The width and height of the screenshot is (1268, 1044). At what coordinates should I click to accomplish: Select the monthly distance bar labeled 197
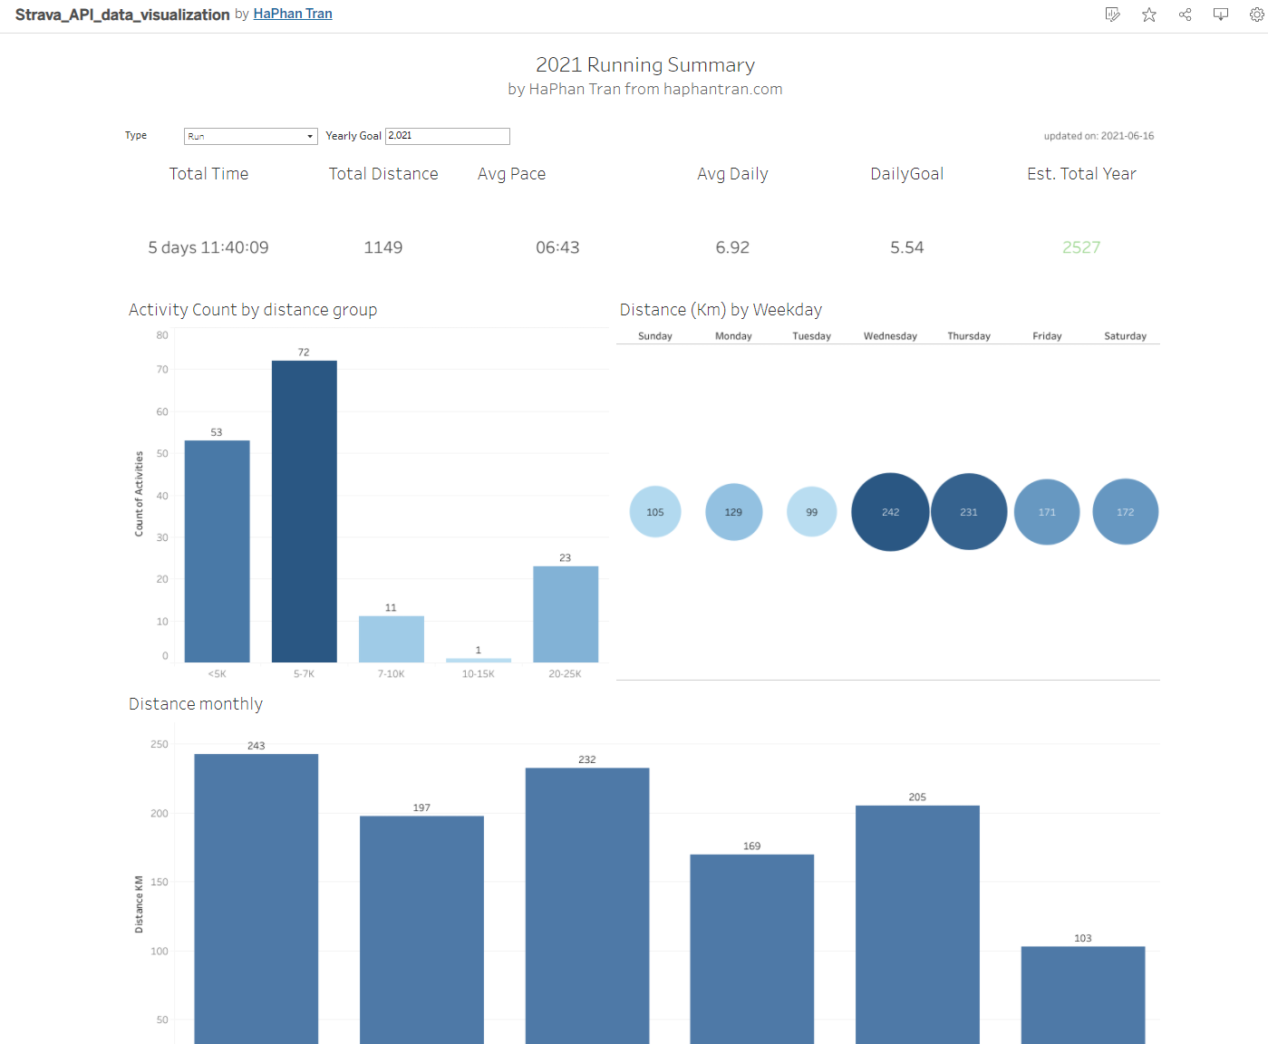(x=421, y=930)
